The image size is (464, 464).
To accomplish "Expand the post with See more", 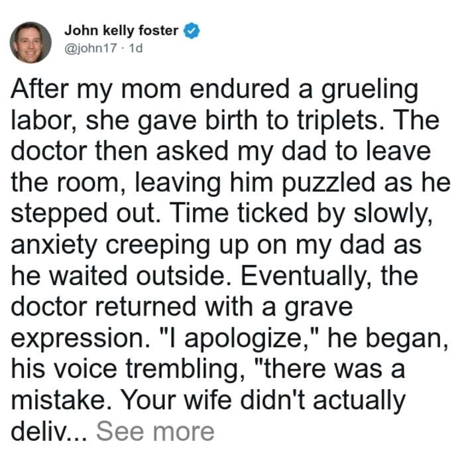I will click(x=155, y=432).
